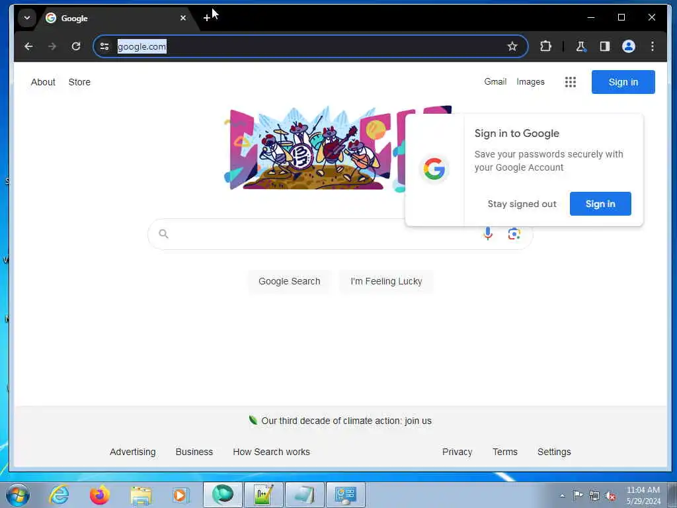Open Windows Explorer folder in taskbar
Screen dimensions: 677x508
click(x=141, y=495)
